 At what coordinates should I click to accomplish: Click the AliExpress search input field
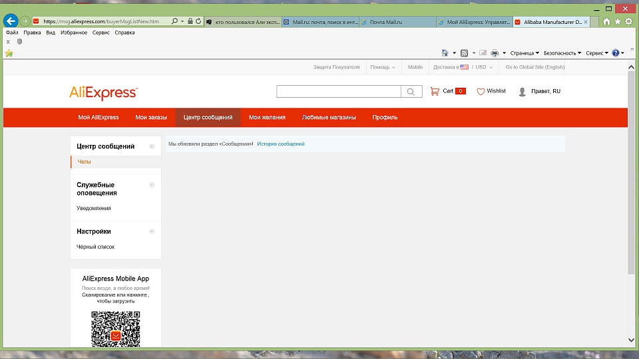coord(339,92)
